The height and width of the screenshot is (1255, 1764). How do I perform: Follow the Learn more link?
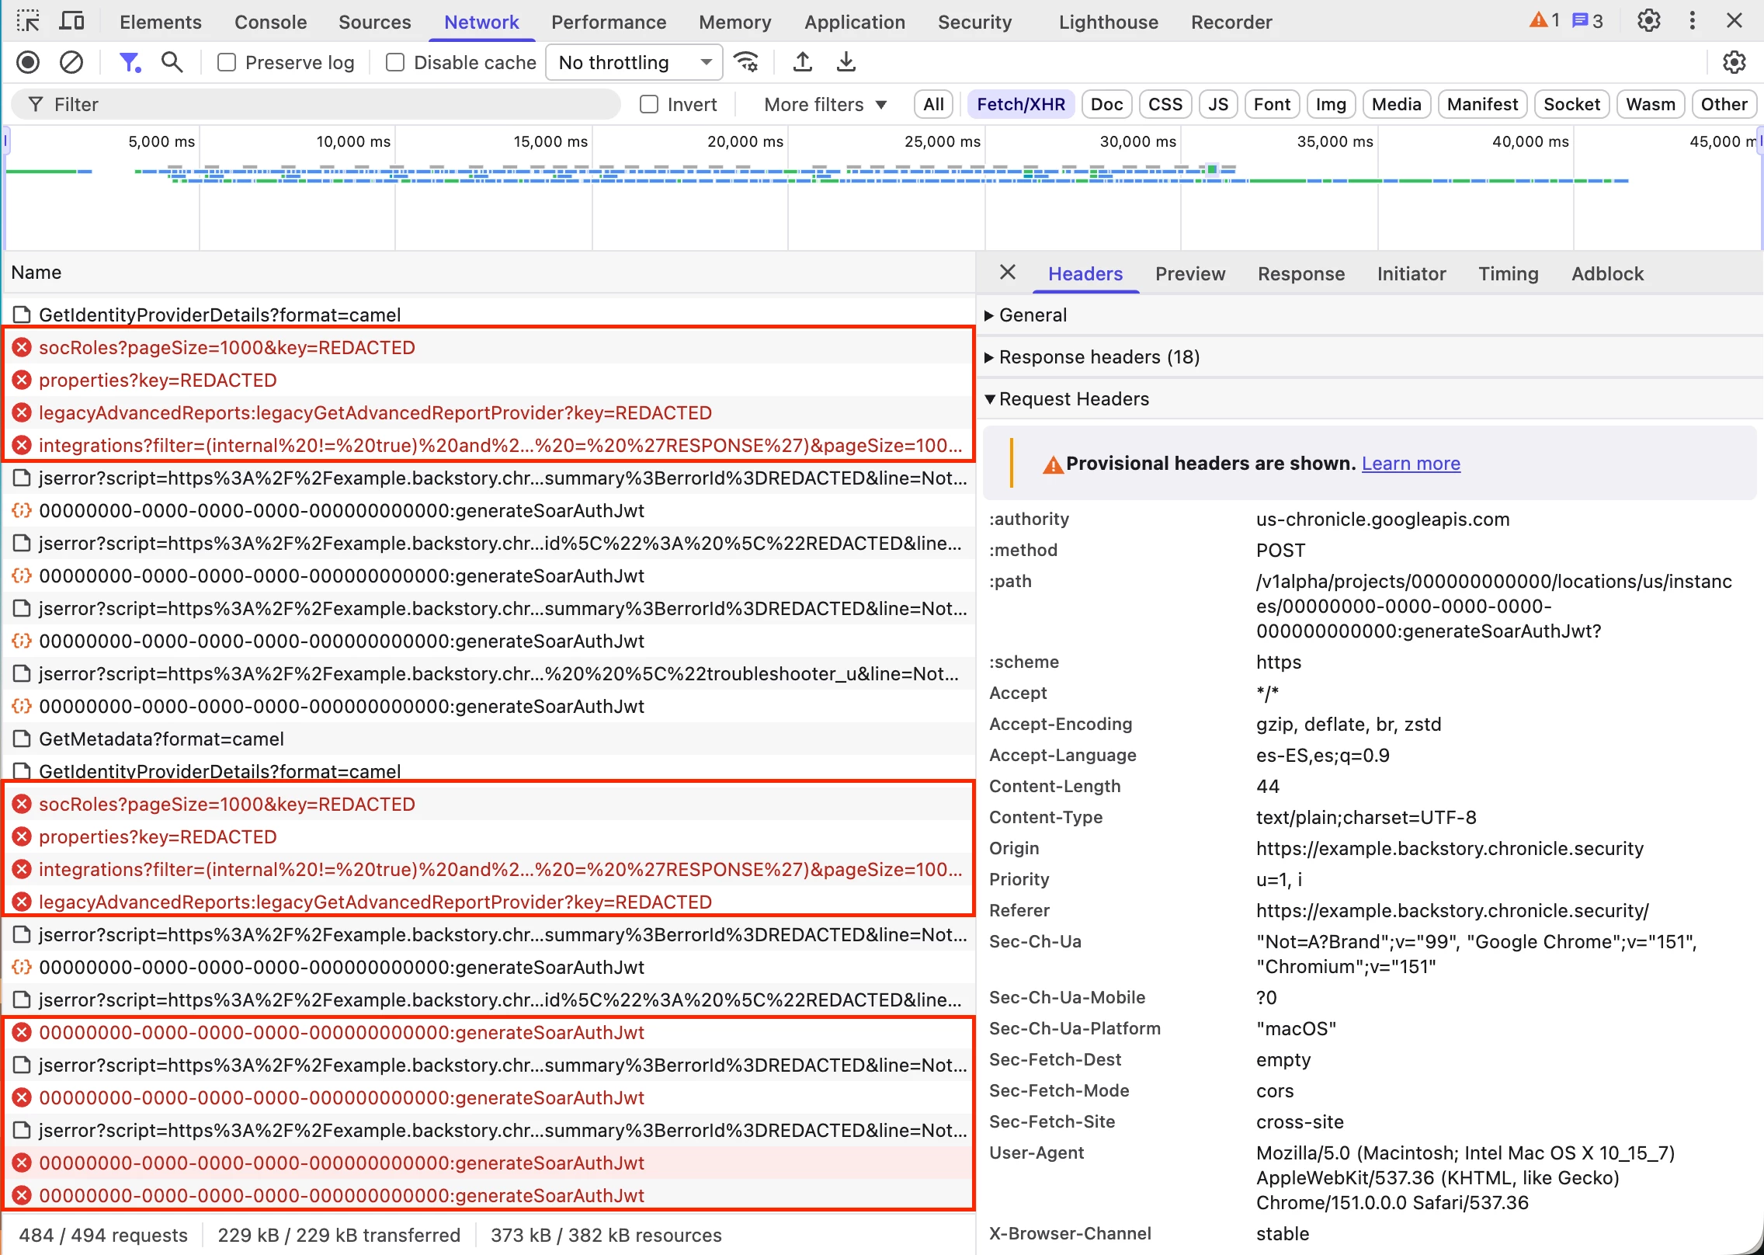click(1410, 464)
